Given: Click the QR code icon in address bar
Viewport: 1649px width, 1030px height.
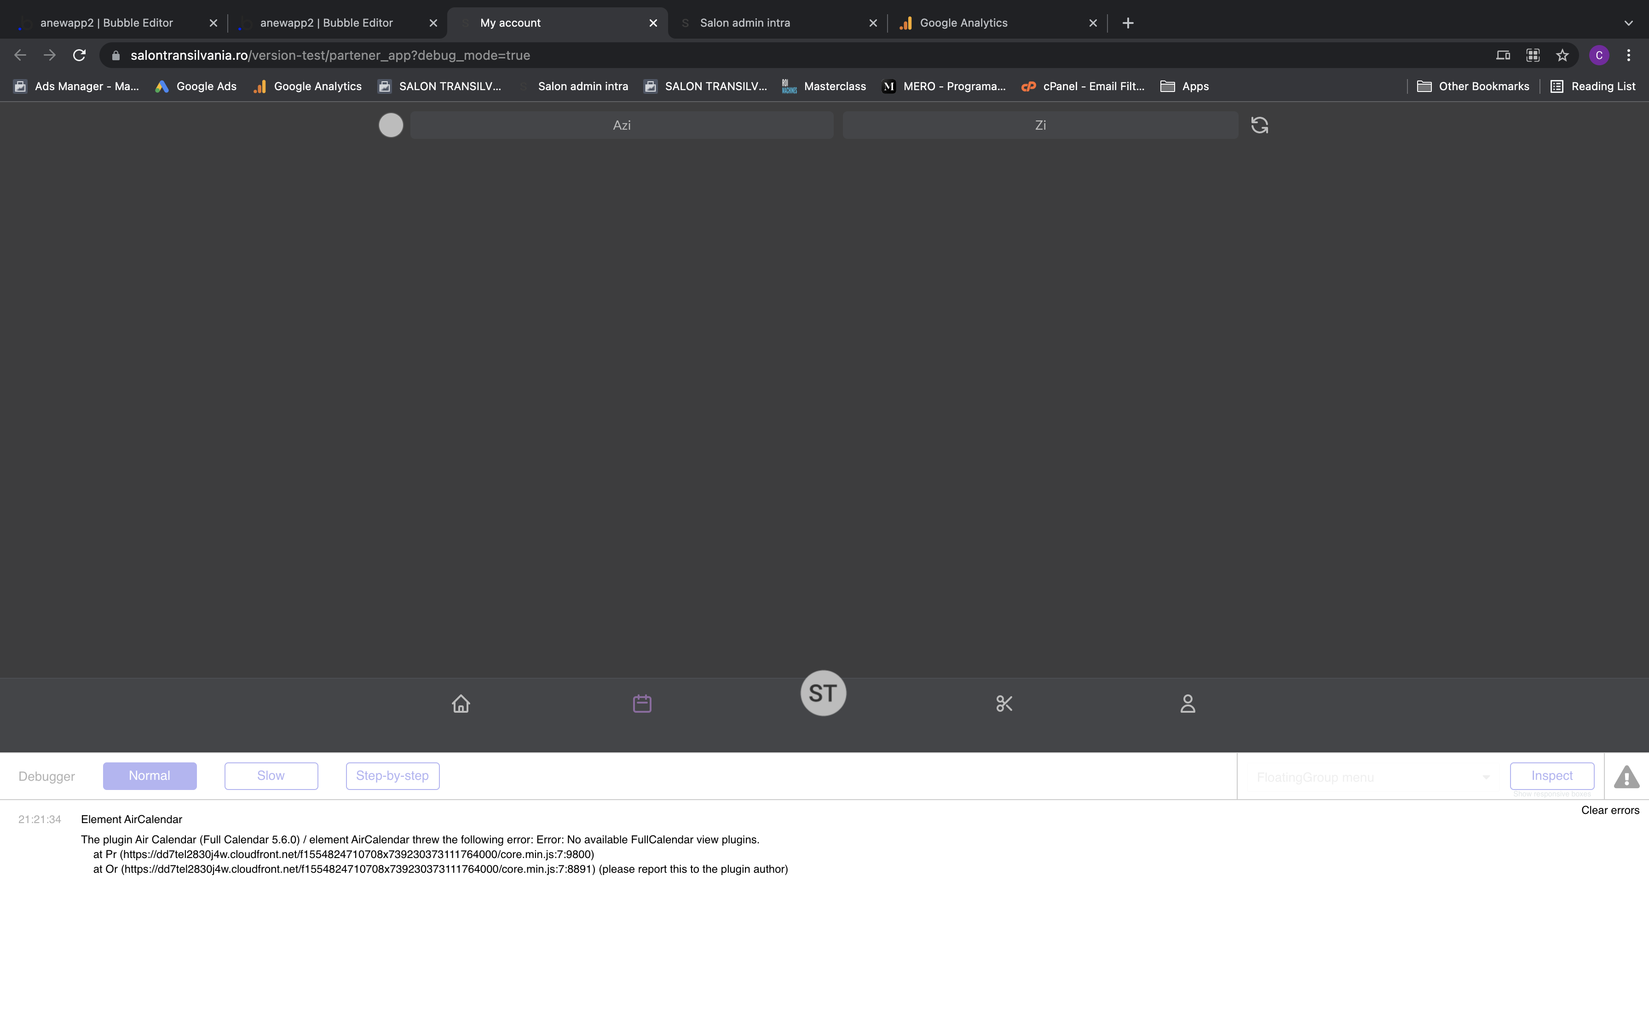Looking at the screenshot, I should (x=1533, y=55).
